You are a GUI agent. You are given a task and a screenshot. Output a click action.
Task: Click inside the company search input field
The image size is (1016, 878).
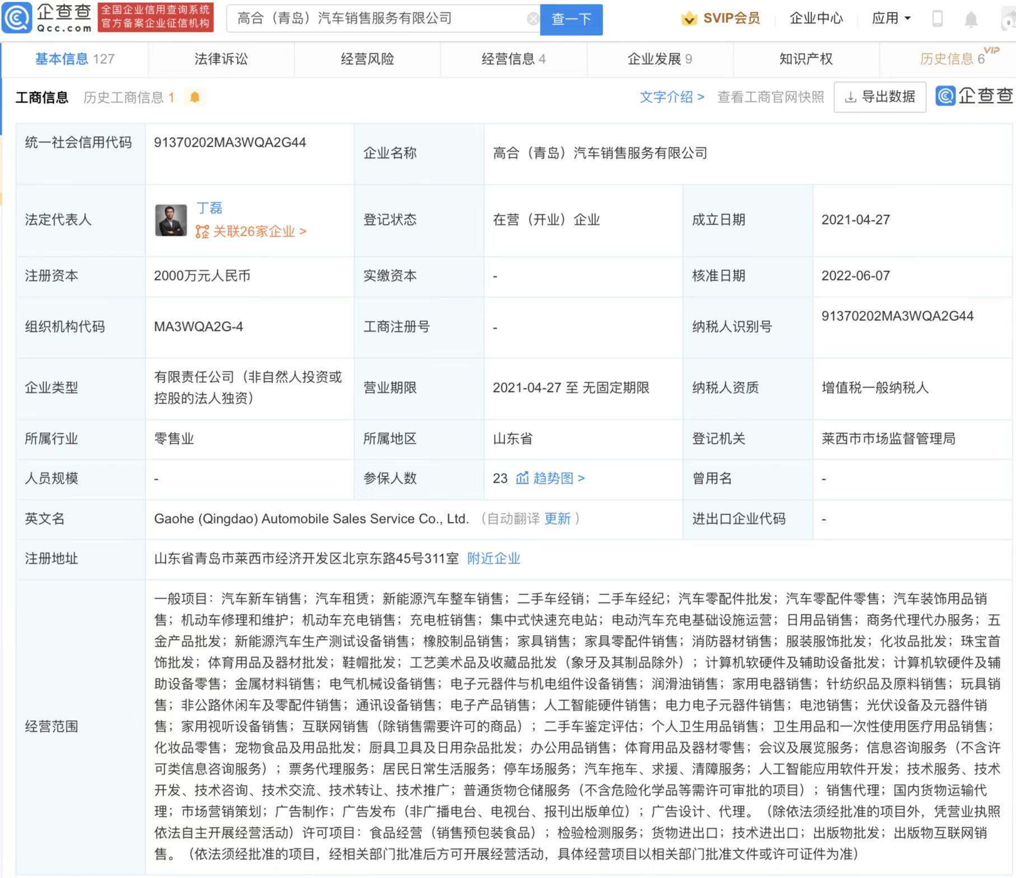[381, 18]
